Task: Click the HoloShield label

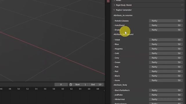Action: click(x=119, y=25)
